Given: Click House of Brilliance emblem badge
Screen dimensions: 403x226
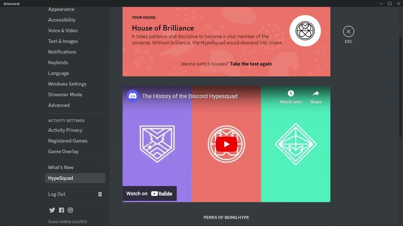Looking at the screenshot, I should coord(305,31).
